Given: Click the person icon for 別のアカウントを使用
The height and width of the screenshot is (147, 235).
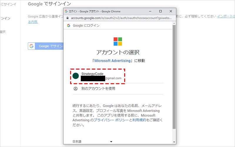Looking at the screenshot, I should [x=75, y=89].
